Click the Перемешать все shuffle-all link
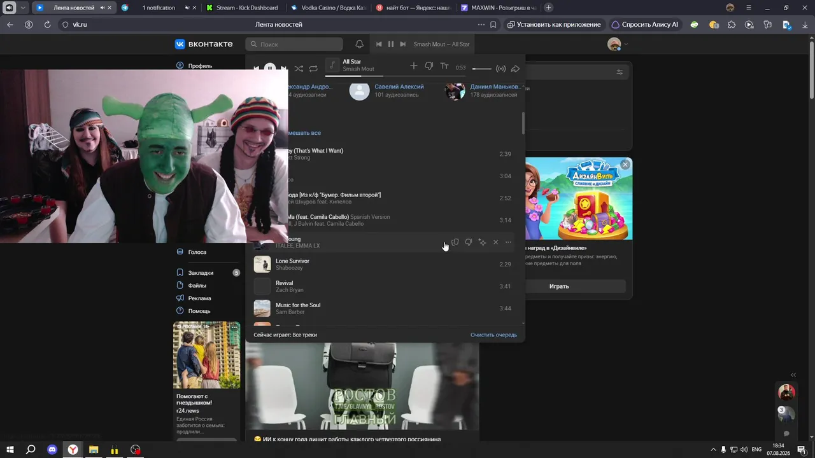 pyautogui.click(x=304, y=133)
